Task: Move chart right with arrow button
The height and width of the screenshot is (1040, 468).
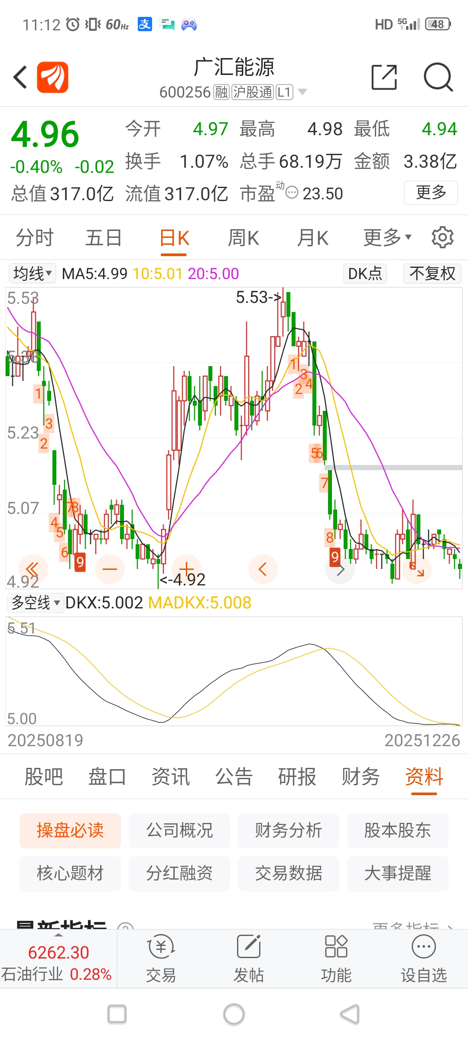Action: pos(340,569)
